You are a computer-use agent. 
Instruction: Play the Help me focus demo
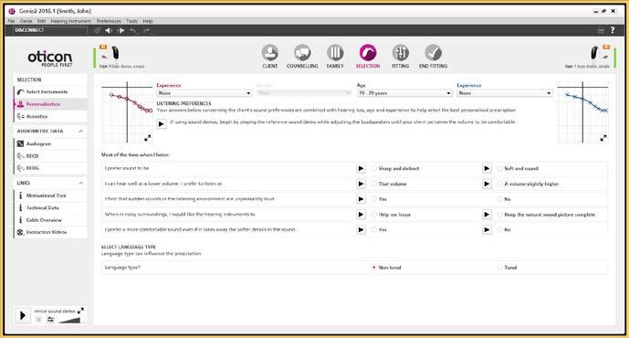[x=361, y=215]
